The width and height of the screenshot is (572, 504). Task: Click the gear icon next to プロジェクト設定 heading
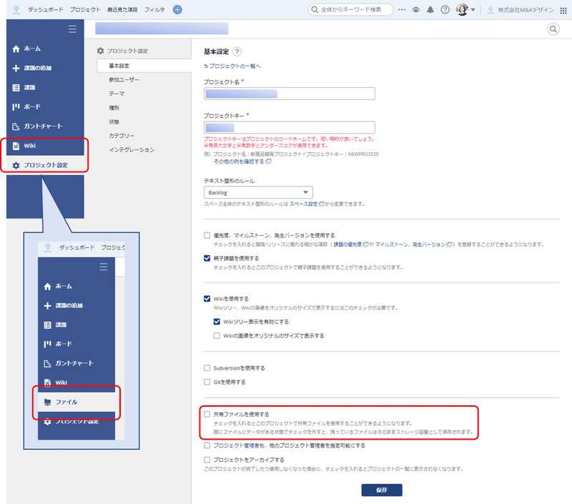point(100,51)
